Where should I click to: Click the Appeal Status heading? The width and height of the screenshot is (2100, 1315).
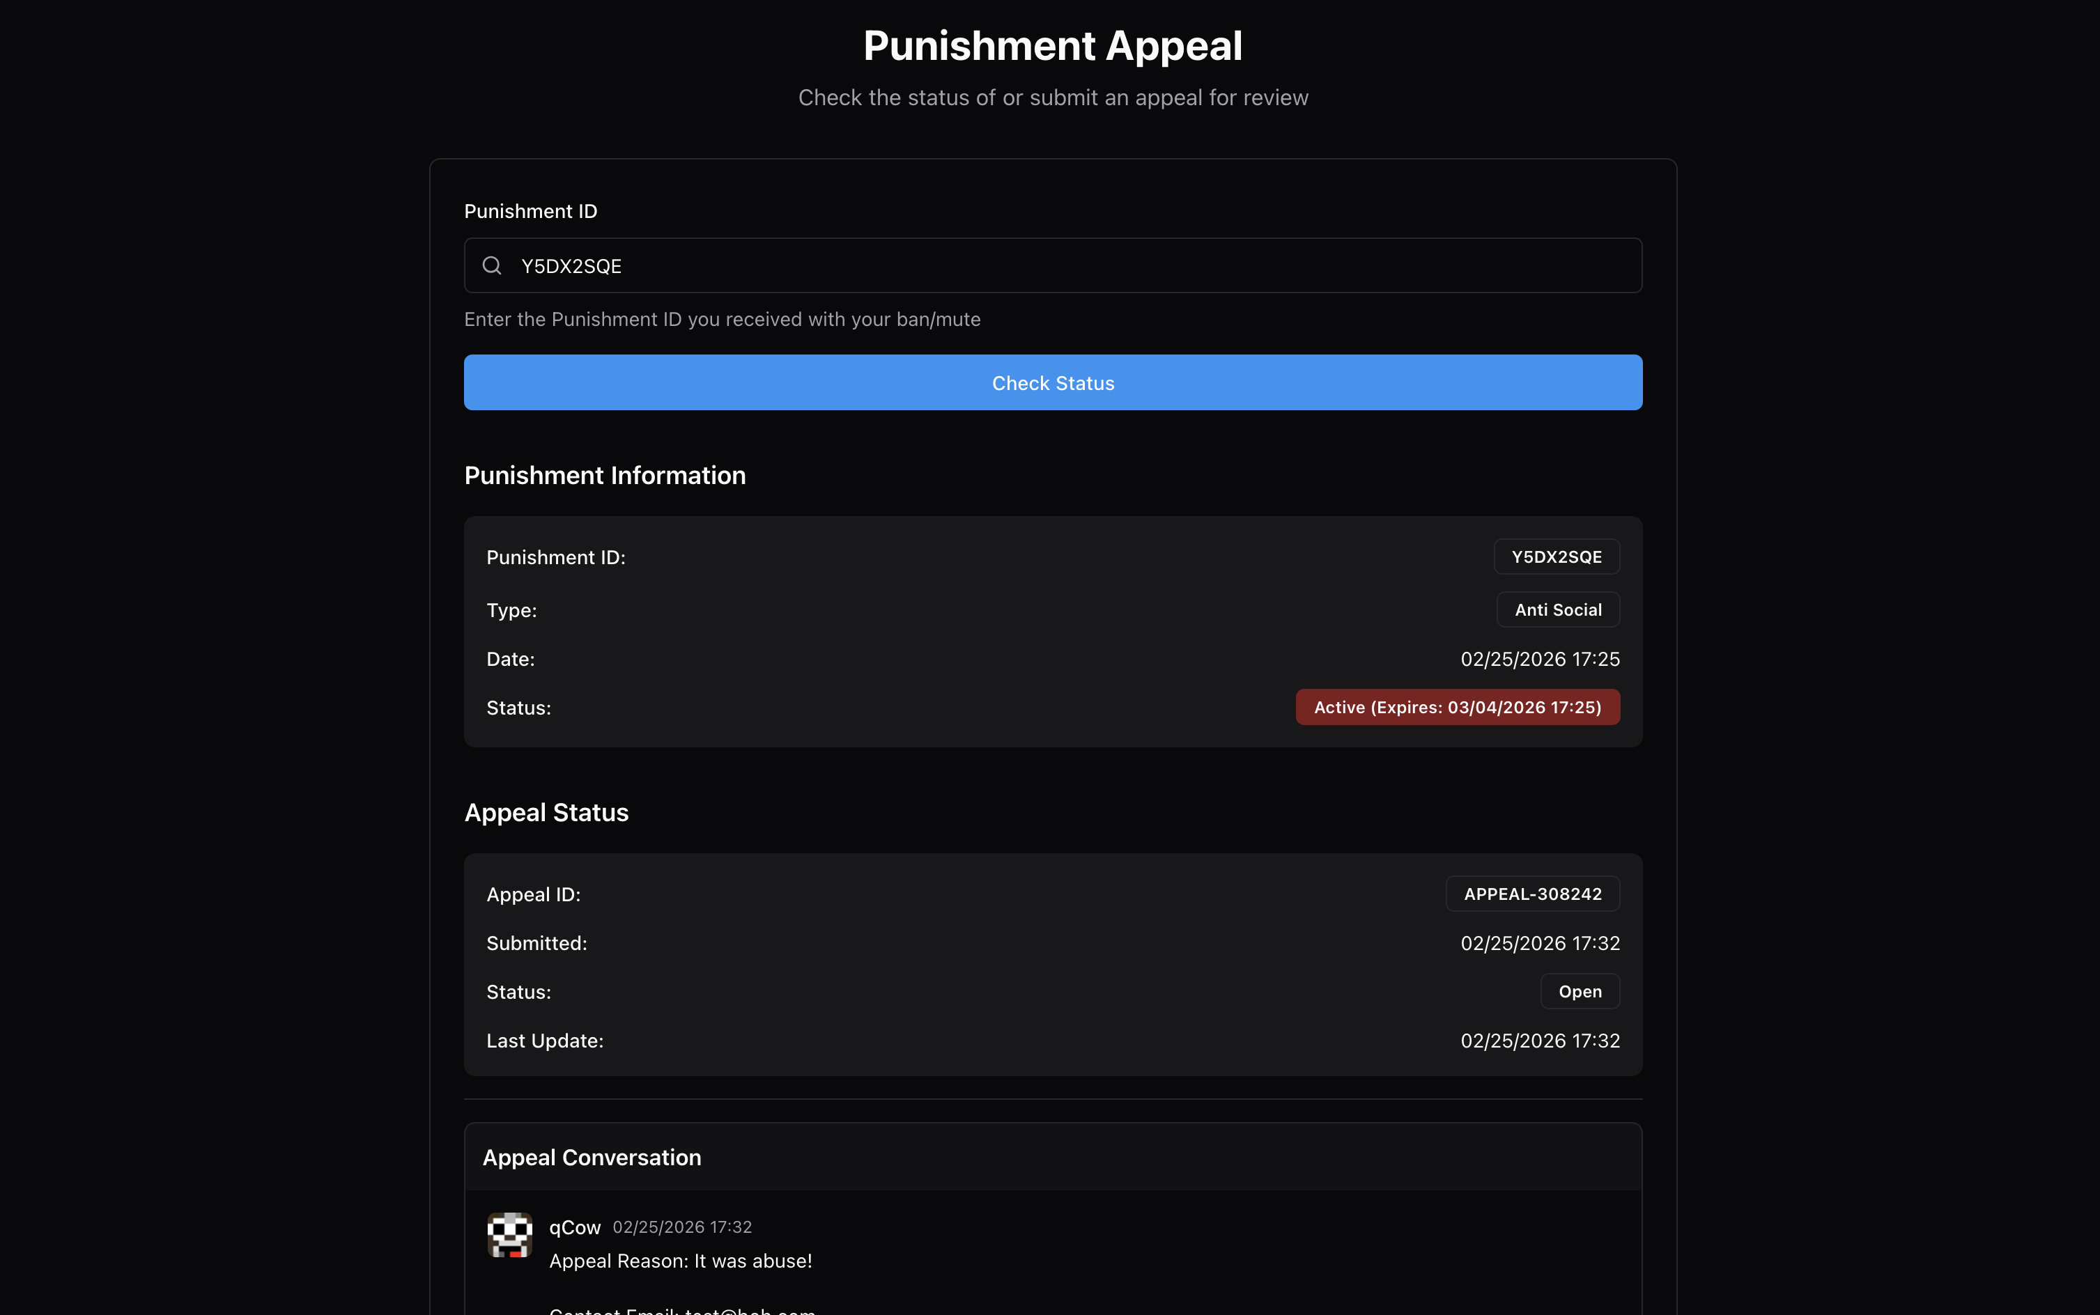(x=546, y=812)
